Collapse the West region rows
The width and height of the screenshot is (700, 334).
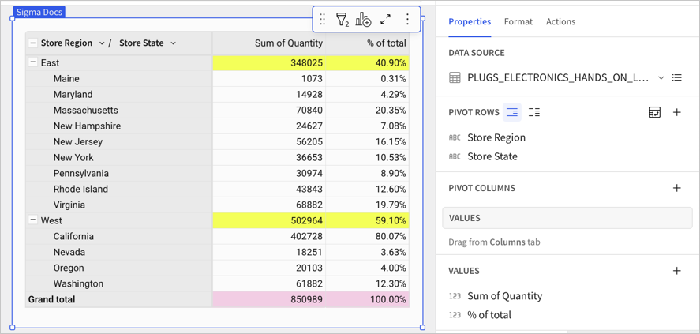(32, 220)
